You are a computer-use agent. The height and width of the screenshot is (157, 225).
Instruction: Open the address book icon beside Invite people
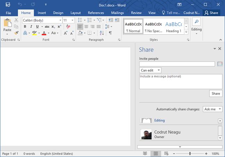click(x=220, y=64)
